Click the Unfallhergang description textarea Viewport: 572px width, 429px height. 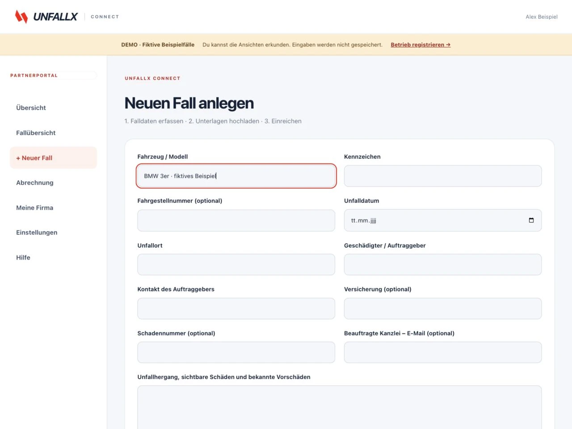(340, 407)
